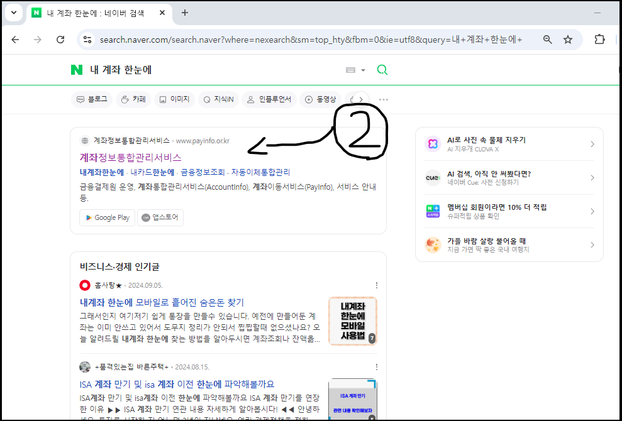Open the +품격있는집 바른주택+ blog name
Screen dimensions: 622x421
[131, 367]
